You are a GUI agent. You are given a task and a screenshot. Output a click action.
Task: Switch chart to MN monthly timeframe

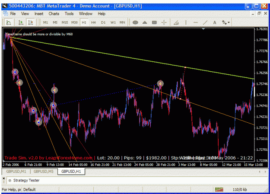coord(122,22)
